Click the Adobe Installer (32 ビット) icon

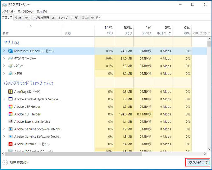coord(11,144)
